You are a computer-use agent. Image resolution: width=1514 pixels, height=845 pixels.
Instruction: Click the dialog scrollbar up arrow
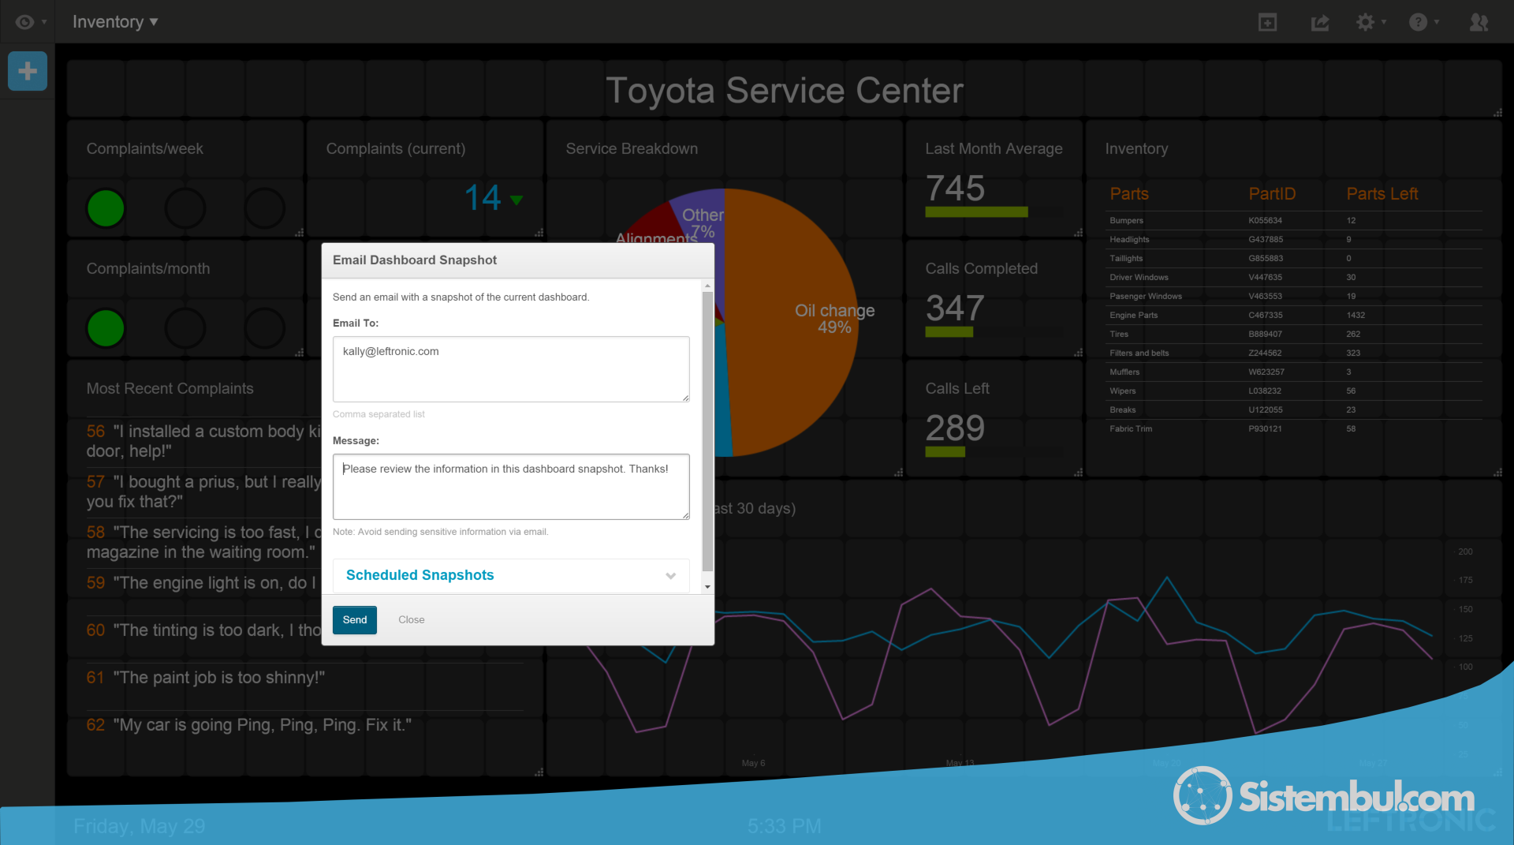(x=707, y=286)
